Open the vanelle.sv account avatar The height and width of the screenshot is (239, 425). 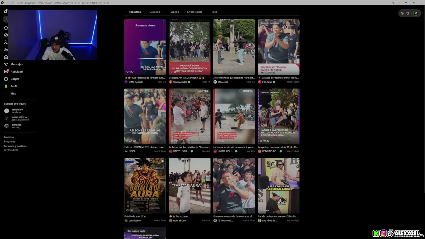click(x=7, y=111)
